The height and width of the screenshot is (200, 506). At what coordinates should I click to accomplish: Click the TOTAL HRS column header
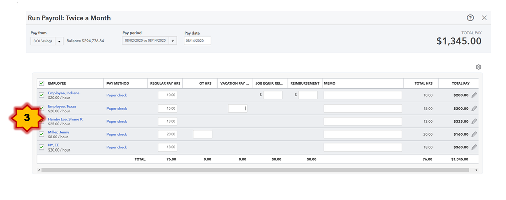click(x=423, y=84)
